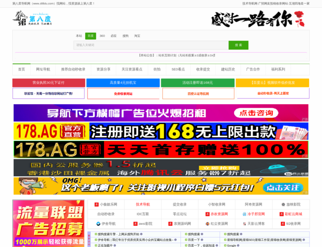Click the 小偷娱乐网 red favicon
This screenshot has height=247, width=322.
coord(97,205)
